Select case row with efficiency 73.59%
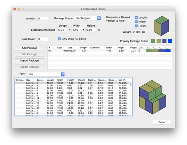This screenshot has width=187, height=145. coord(72,111)
